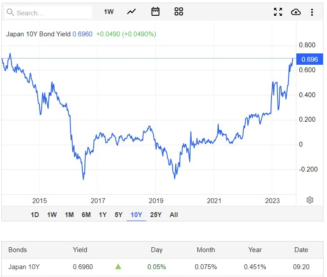The height and width of the screenshot is (277, 327).
Task: Click the 0.696 current value price label
Action: [x=309, y=59]
